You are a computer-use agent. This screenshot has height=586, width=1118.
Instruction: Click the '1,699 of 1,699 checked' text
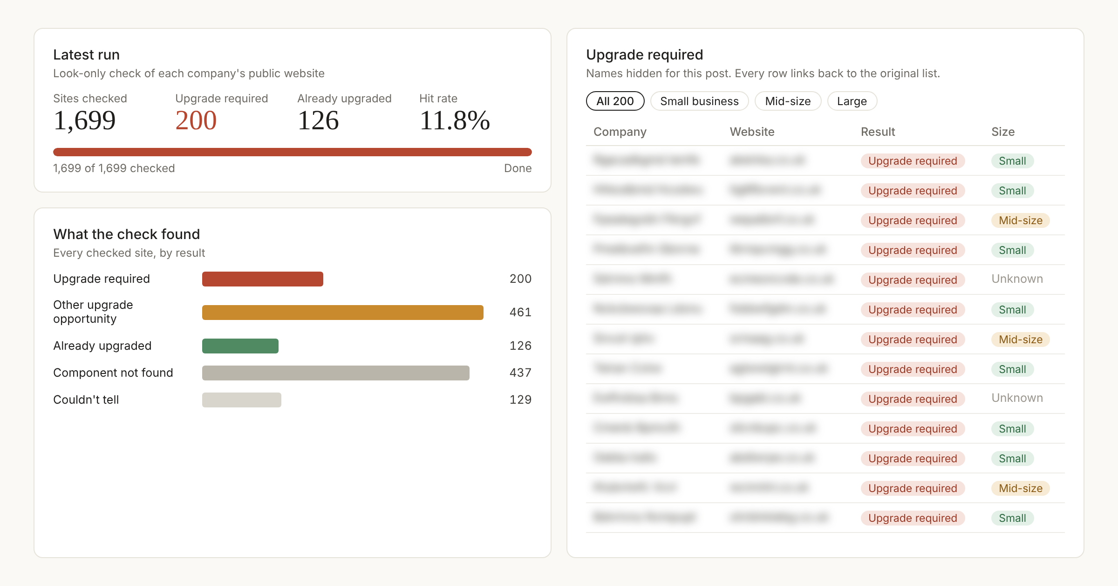(114, 168)
